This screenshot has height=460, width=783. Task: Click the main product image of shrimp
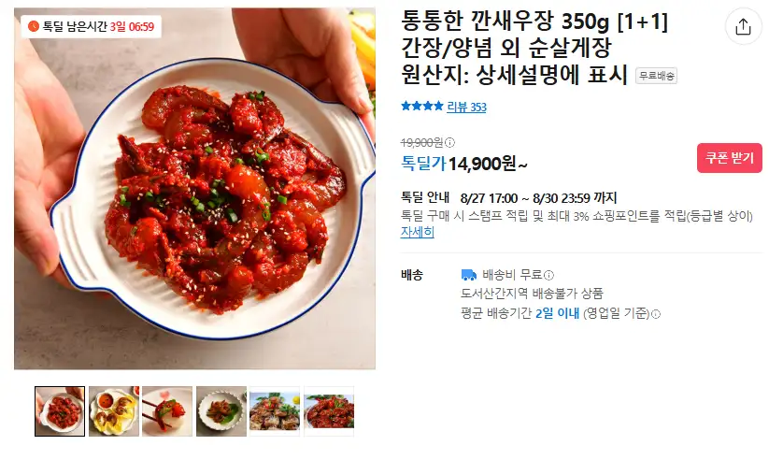[194, 189]
